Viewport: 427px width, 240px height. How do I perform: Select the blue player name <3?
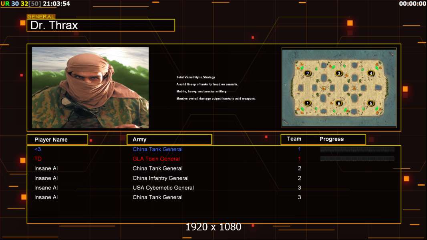click(38, 149)
